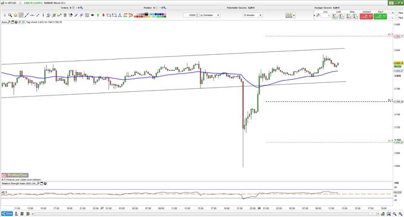Select the green up arrow drawing tool
This screenshot has width=404, height=217.
[x=98, y=15]
